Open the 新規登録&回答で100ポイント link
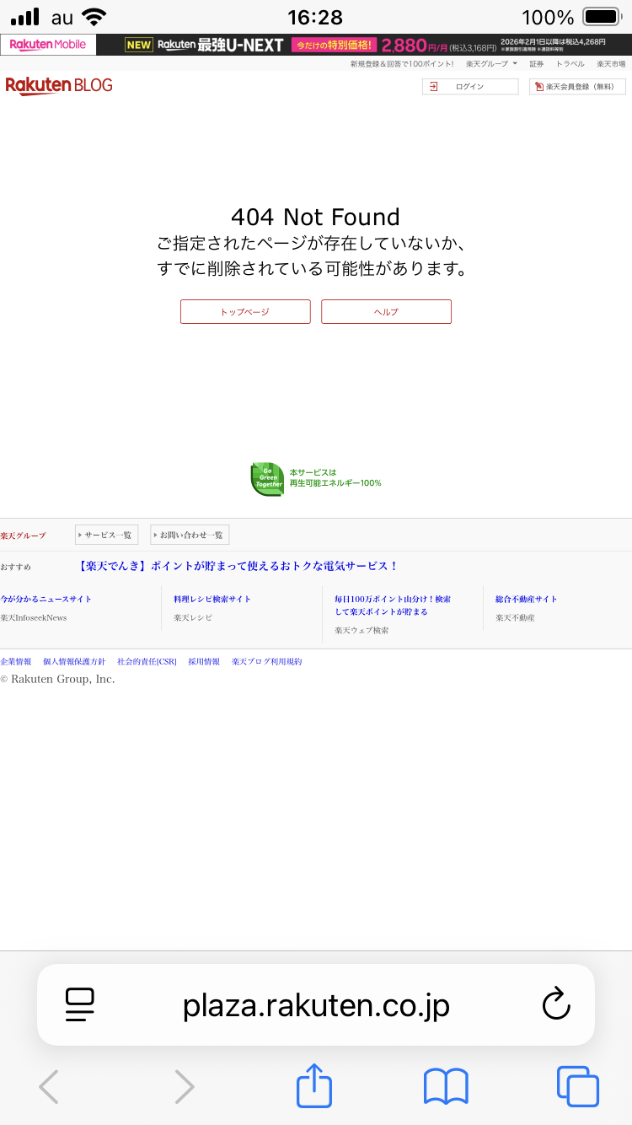632x1125 pixels. tap(402, 64)
